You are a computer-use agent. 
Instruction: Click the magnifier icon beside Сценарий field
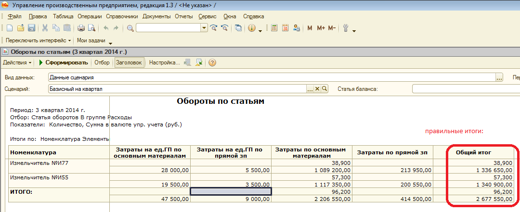point(325,89)
